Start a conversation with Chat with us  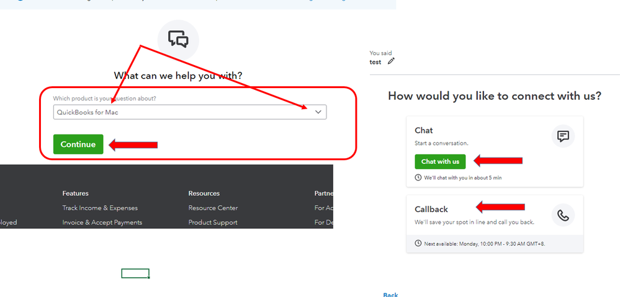point(440,162)
